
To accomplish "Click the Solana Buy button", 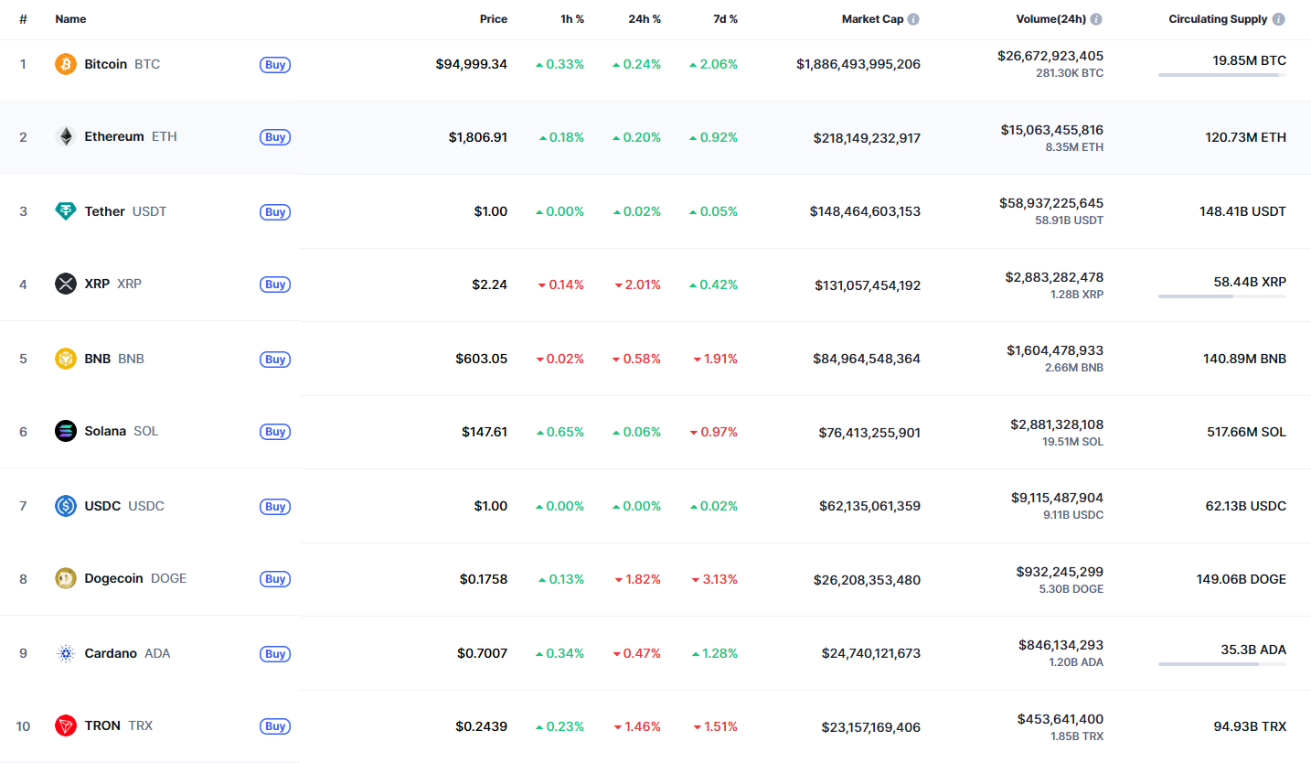I will [275, 431].
